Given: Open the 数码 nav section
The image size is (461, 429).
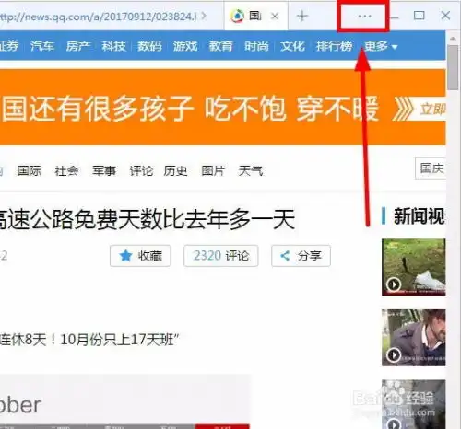Looking at the screenshot, I should click(x=149, y=46).
